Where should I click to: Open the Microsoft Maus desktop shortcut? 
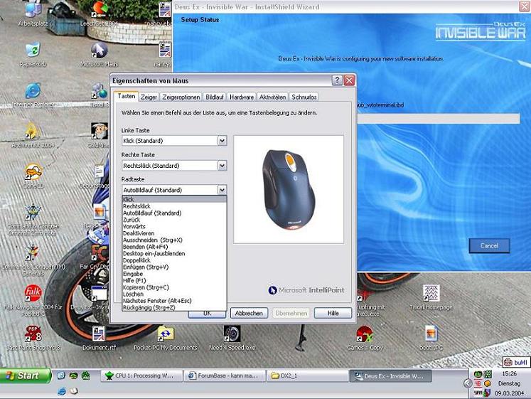click(x=100, y=54)
